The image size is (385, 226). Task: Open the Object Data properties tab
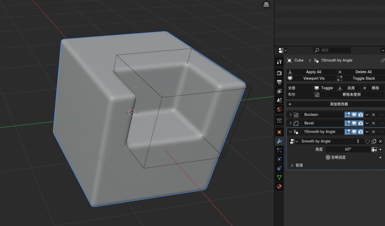(279, 177)
